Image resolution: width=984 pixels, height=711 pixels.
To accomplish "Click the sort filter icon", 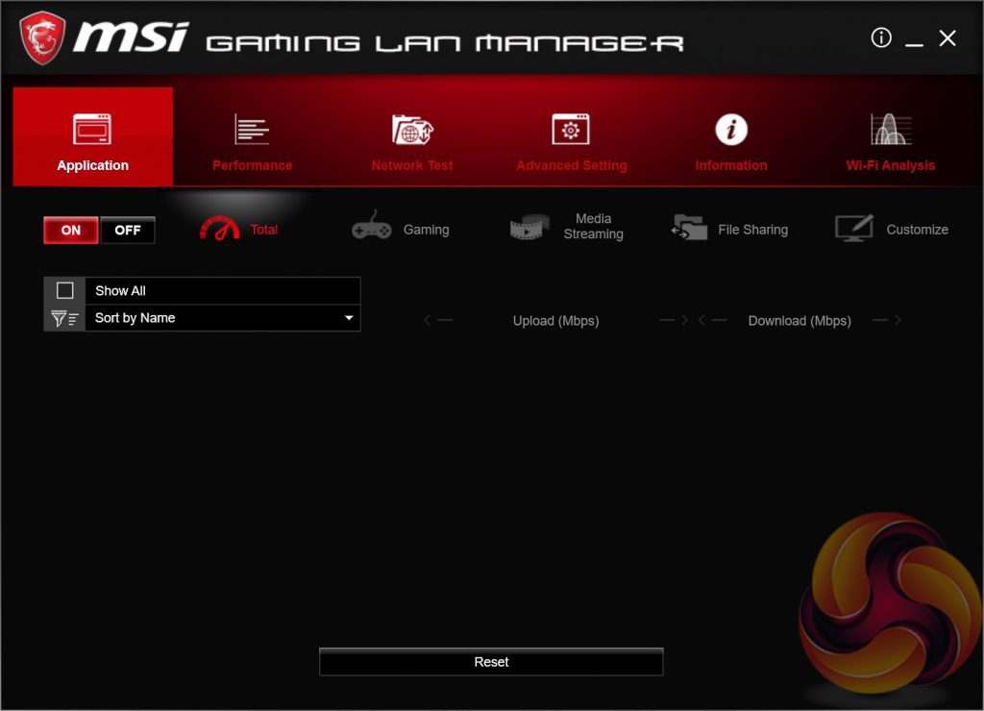I will click(64, 319).
